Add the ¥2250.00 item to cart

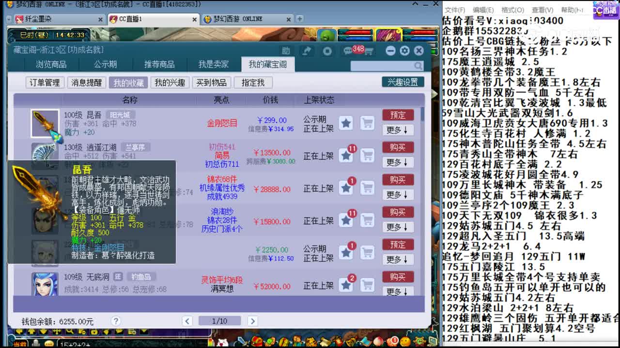(x=367, y=253)
